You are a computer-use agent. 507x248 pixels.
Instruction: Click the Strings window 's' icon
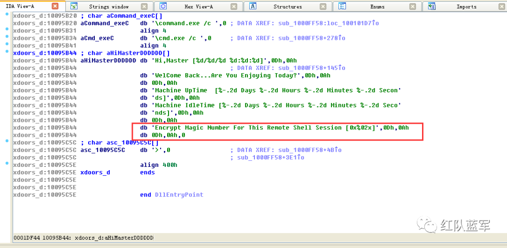click(75, 6)
